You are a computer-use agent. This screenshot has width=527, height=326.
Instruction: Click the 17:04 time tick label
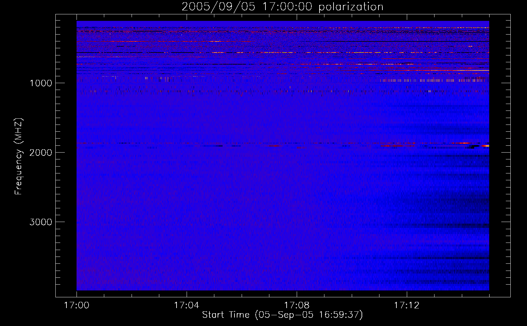tap(186, 305)
